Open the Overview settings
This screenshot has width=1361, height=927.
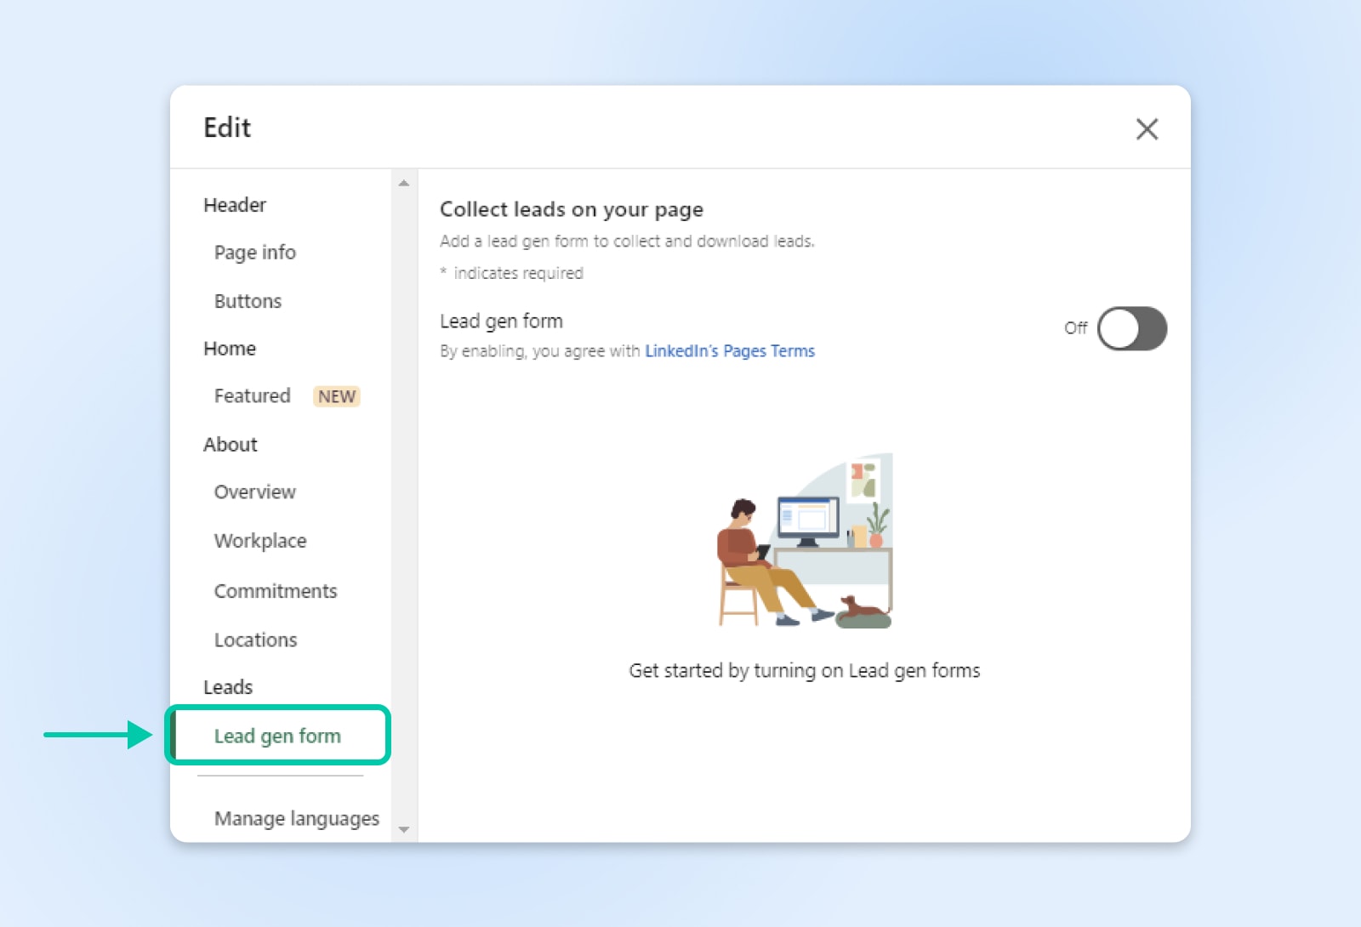point(254,492)
